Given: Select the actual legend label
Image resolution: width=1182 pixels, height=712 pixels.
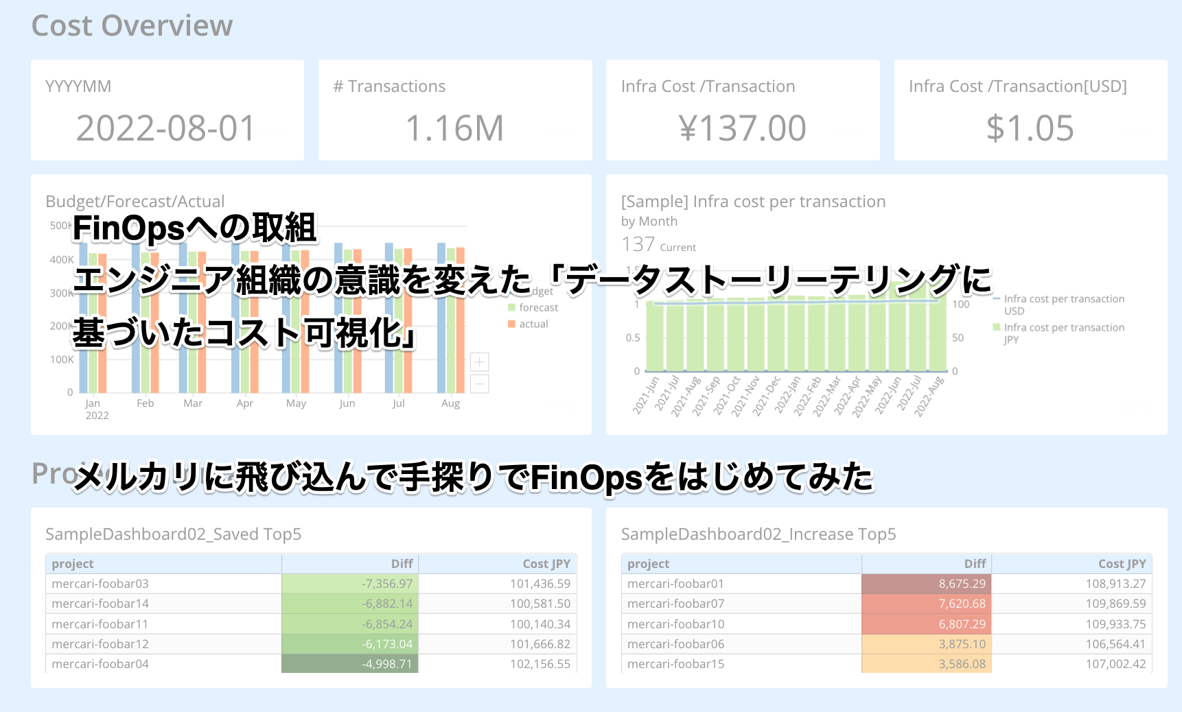Looking at the screenshot, I should (x=533, y=324).
